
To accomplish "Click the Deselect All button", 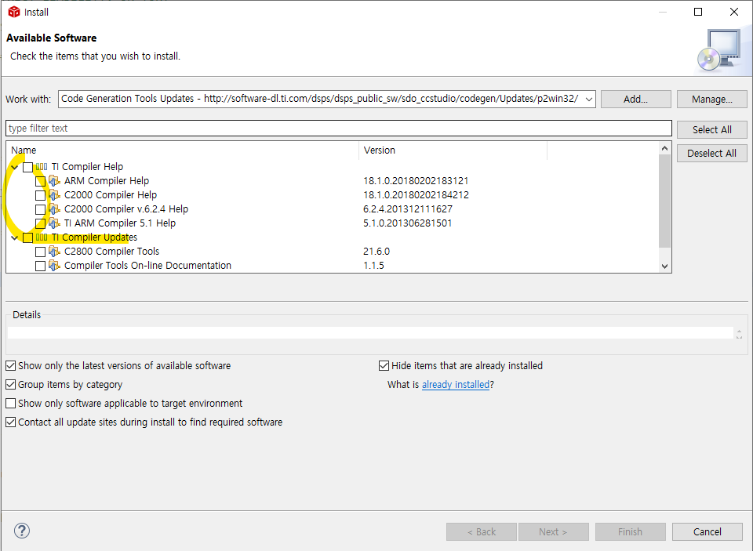I will click(x=711, y=153).
